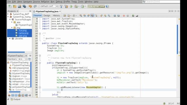Switch to the History view
The image size is (187, 105).
56,15
